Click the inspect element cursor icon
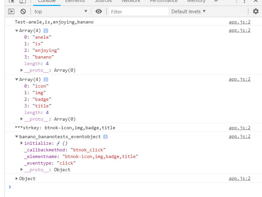The height and width of the screenshot is (197, 262). (x=12, y=1)
